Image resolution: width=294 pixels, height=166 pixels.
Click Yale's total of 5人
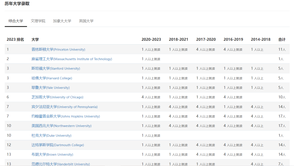coord(281,87)
